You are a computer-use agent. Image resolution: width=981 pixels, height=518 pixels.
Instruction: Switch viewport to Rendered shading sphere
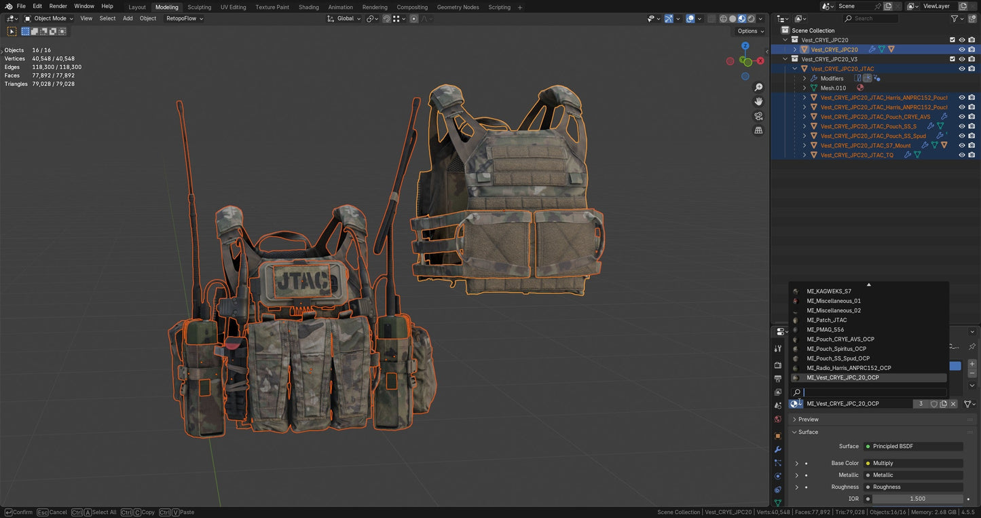[x=751, y=19]
